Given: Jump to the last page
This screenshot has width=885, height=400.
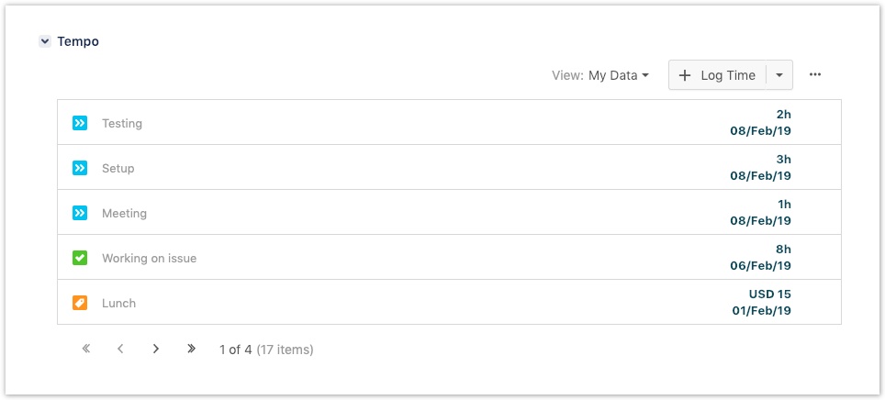Looking at the screenshot, I should click(x=191, y=349).
